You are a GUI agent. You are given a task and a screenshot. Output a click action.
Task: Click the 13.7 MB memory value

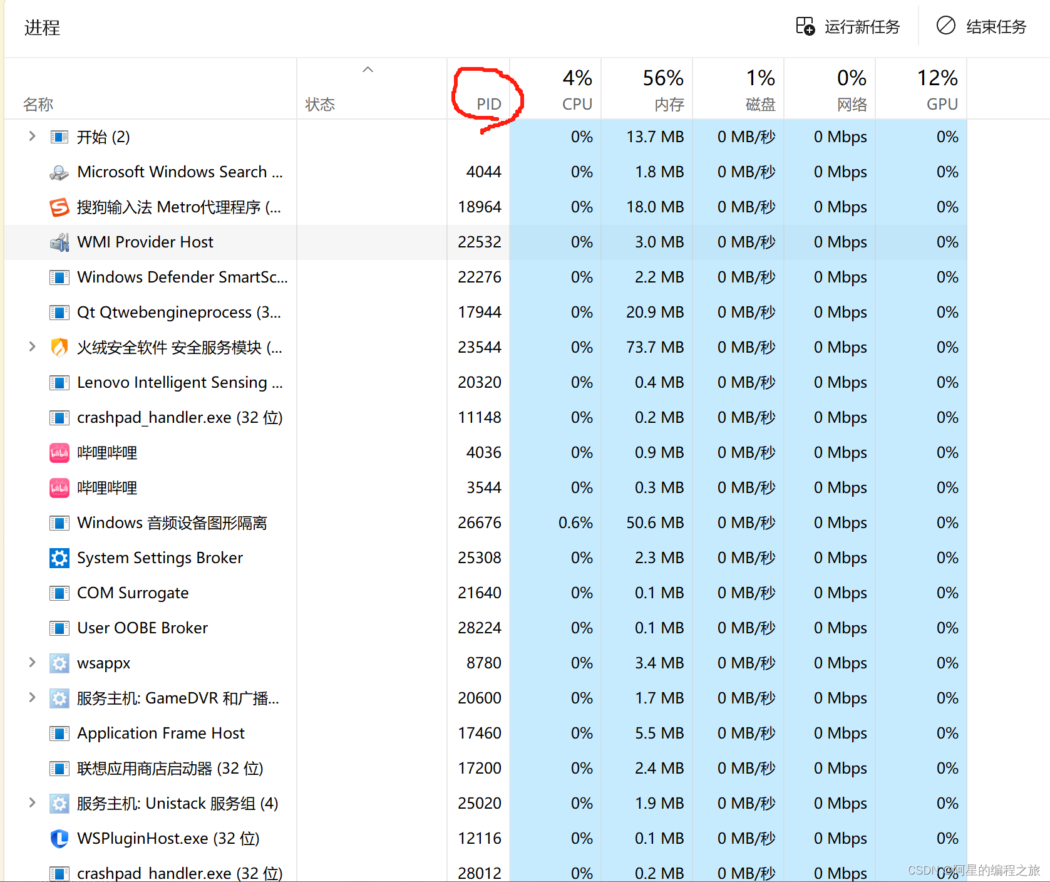point(655,137)
